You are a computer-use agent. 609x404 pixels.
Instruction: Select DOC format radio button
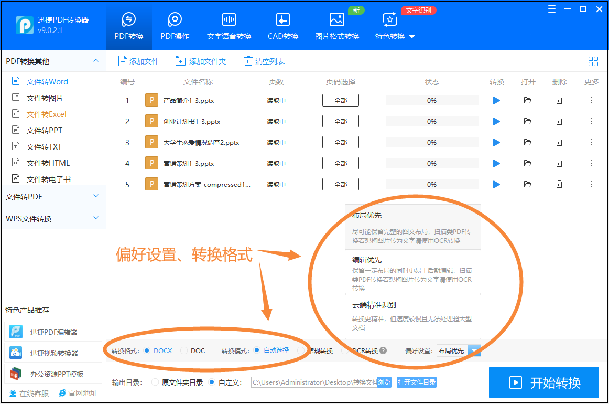[x=184, y=350]
